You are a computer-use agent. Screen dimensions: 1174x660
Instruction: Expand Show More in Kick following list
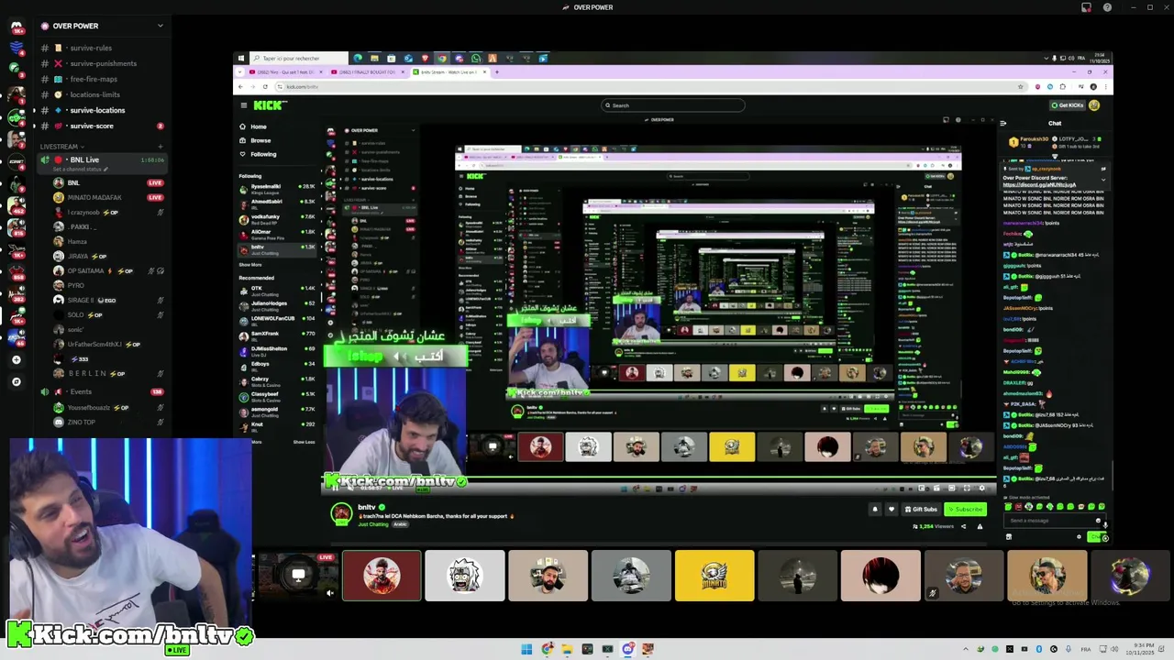click(x=250, y=265)
